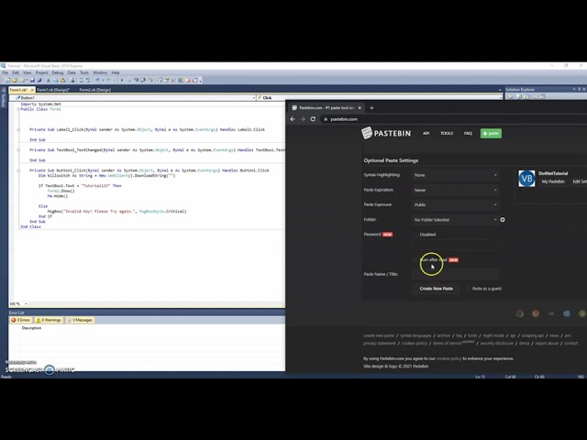Click the password input field
Viewport: 587px width, 440px height.
(x=455, y=246)
